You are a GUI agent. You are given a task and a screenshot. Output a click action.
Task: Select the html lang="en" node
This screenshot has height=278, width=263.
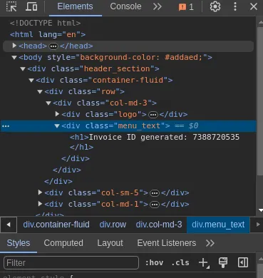[x=48, y=34]
